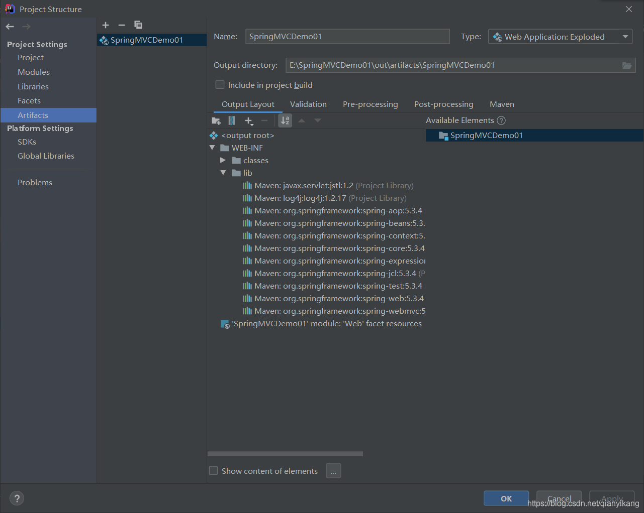Open Artifacts settings section

[48, 115]
